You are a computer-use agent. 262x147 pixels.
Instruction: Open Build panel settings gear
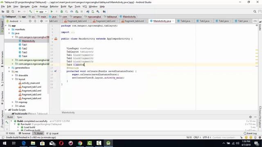click(x=250, y=117)
